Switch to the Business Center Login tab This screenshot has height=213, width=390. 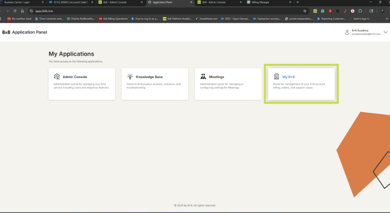point(21,3)
